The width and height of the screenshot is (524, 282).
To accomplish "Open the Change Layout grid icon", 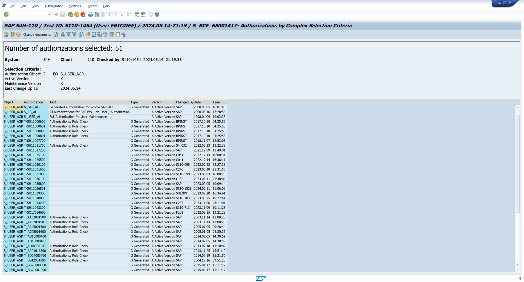I will pos(112,34).
